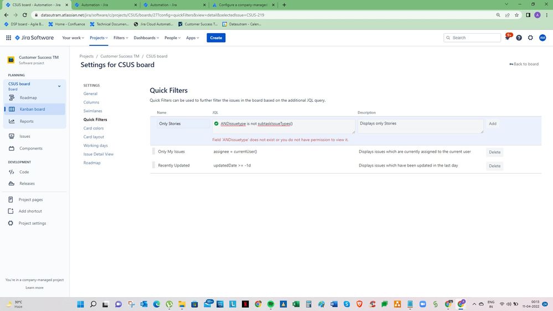This screenshot has height=311, width=553.
Task: Collapse the CSUS board chevron
Action: click(x=59, y=86)
